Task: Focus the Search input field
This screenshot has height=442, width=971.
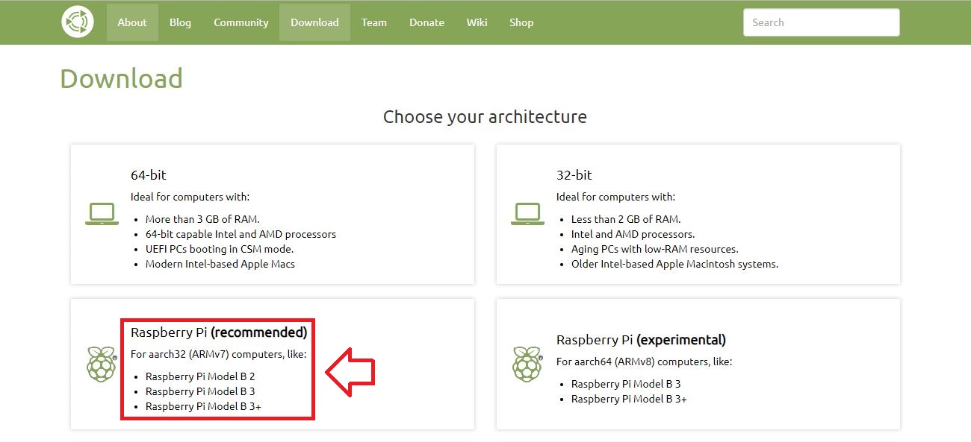Action: tap(822, 22)
